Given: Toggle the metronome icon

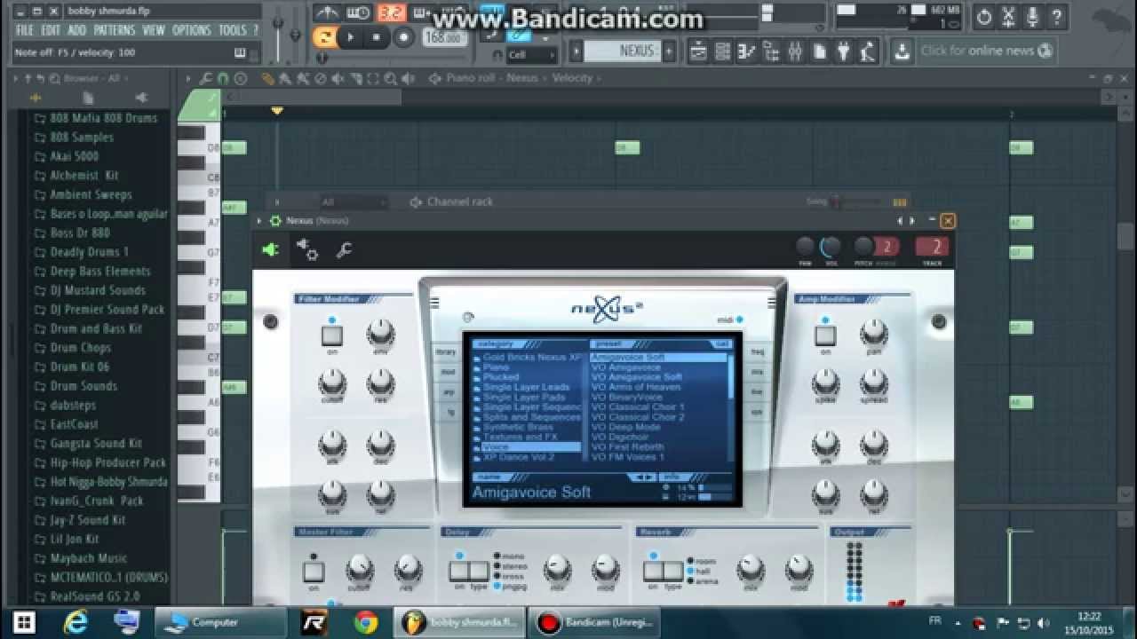Looking at the screenshot, I should pyautogui.click(x=327, y=13).
